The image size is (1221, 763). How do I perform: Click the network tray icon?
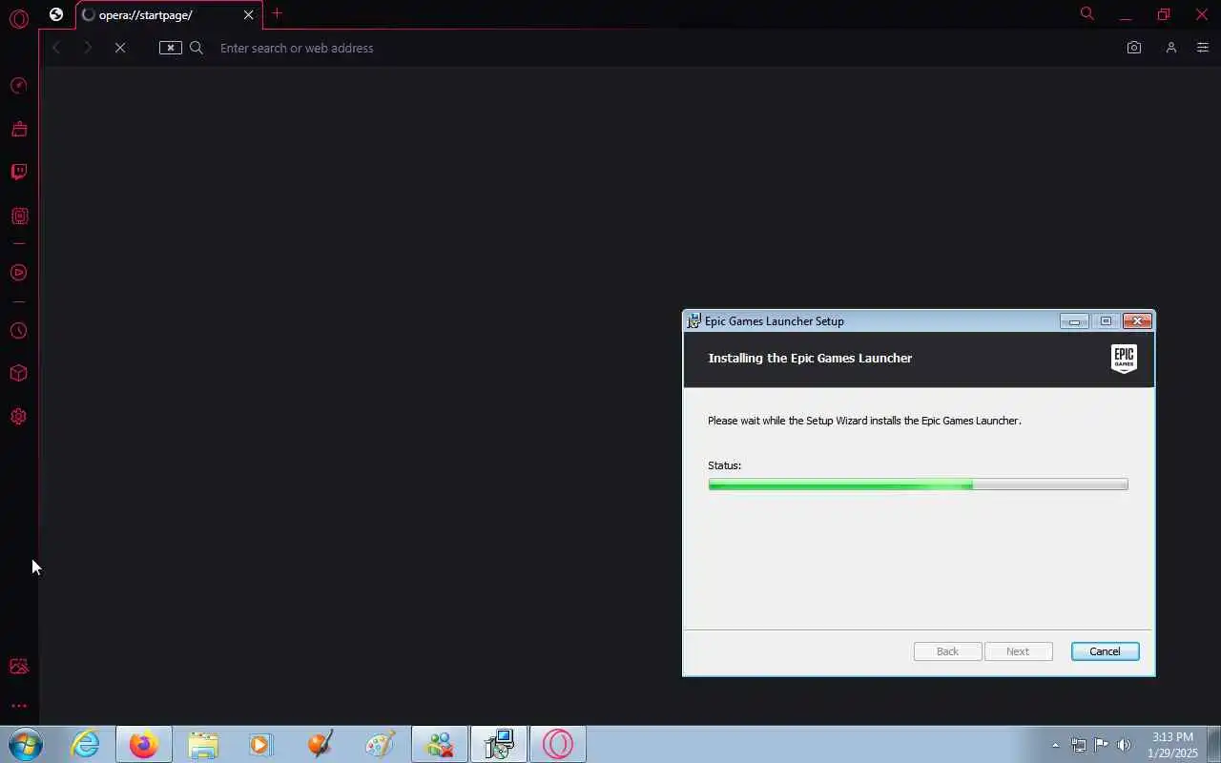(1078, 745)
